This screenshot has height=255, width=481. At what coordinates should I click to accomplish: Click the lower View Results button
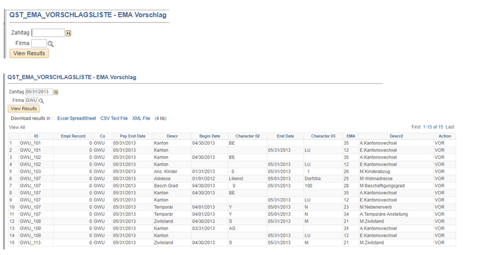[x=23, y=109]
